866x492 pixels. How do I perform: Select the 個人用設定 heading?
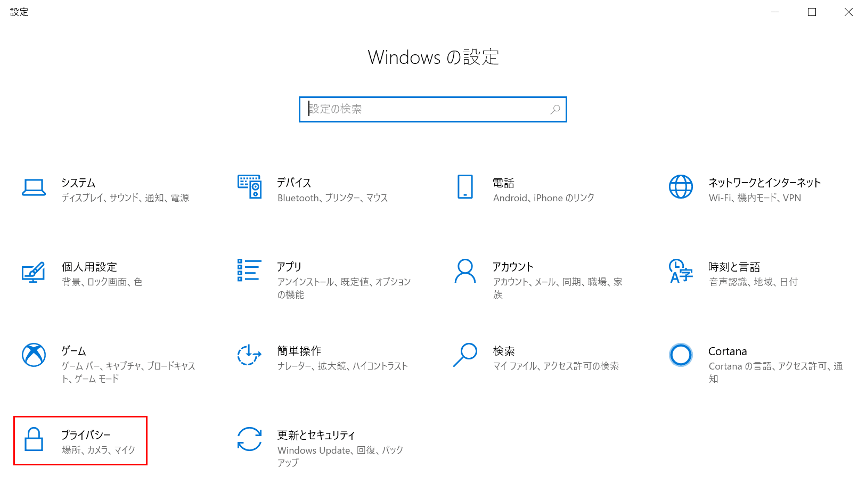tap(89, 267)
